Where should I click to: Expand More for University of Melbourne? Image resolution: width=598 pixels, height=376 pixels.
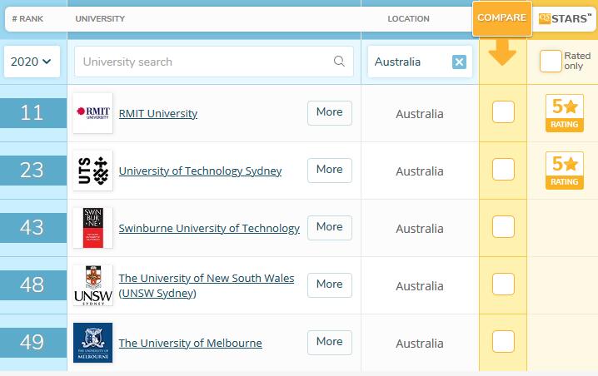tap(329, 342)
